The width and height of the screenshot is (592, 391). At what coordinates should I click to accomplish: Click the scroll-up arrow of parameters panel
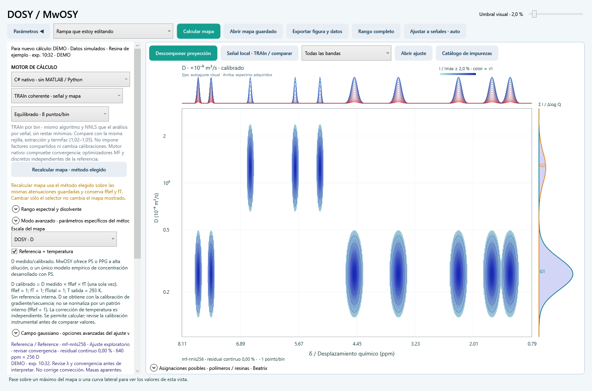coord(138,45)
